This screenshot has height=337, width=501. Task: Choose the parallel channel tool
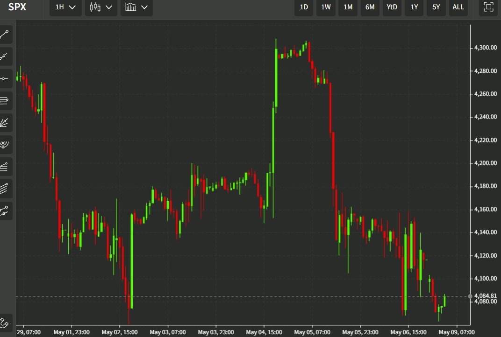point(6,189)
